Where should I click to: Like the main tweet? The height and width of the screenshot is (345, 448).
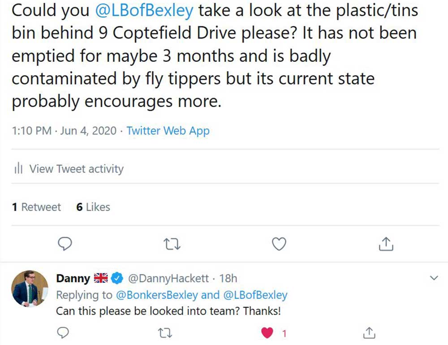279,244
